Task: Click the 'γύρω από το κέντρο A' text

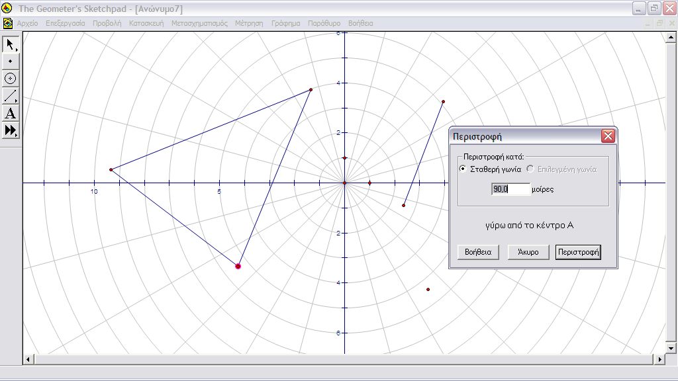Action: pos(529,225)
